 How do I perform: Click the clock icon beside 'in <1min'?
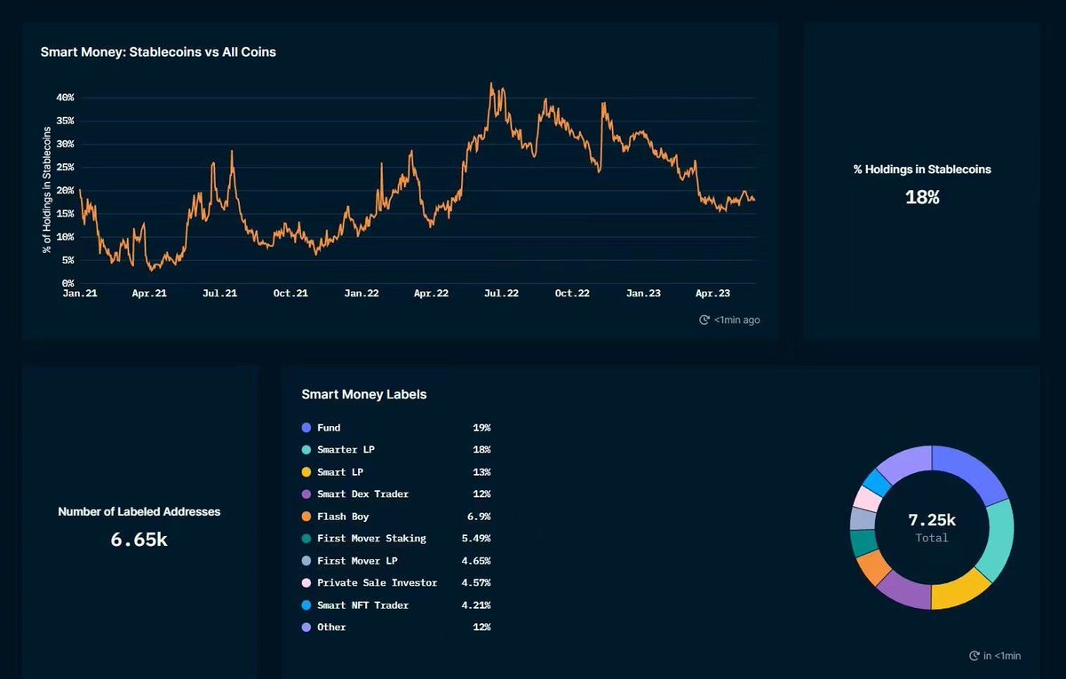point(974,656)
